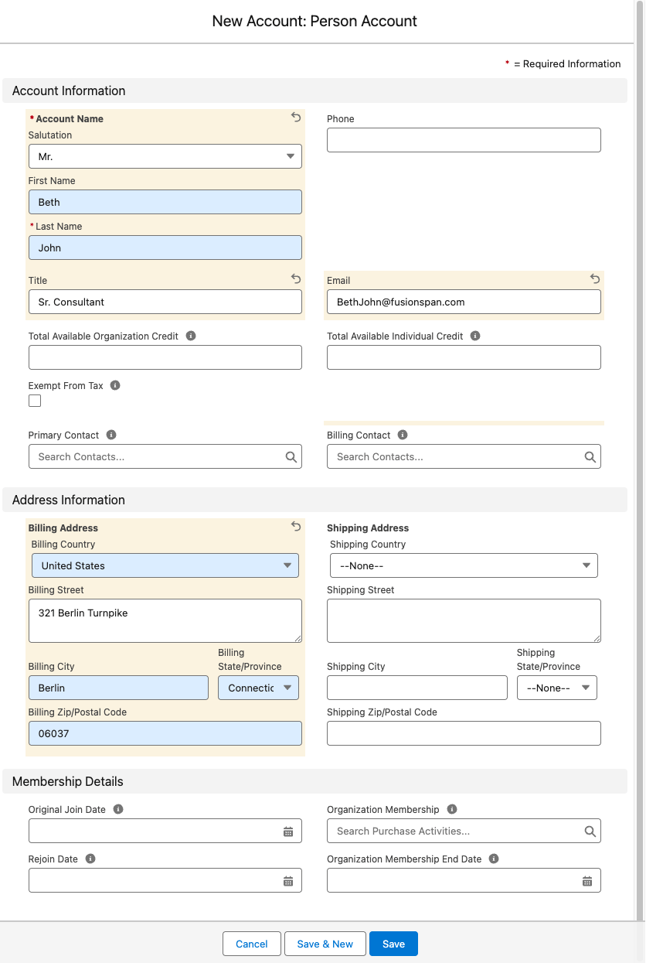
Task: Click the Billing Street text area
Action: (165, 620)
